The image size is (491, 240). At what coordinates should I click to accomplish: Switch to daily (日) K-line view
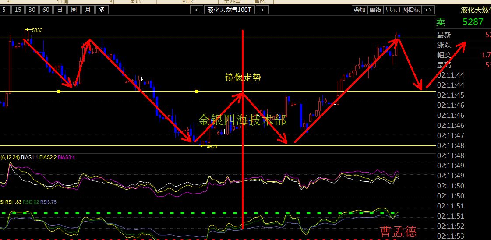click(60, 10)
